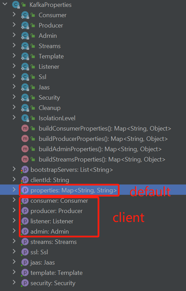This screenshot has width=186, height=291.
Task: Select buildProducerProperties() method entry
Action: tap(103, 139)
